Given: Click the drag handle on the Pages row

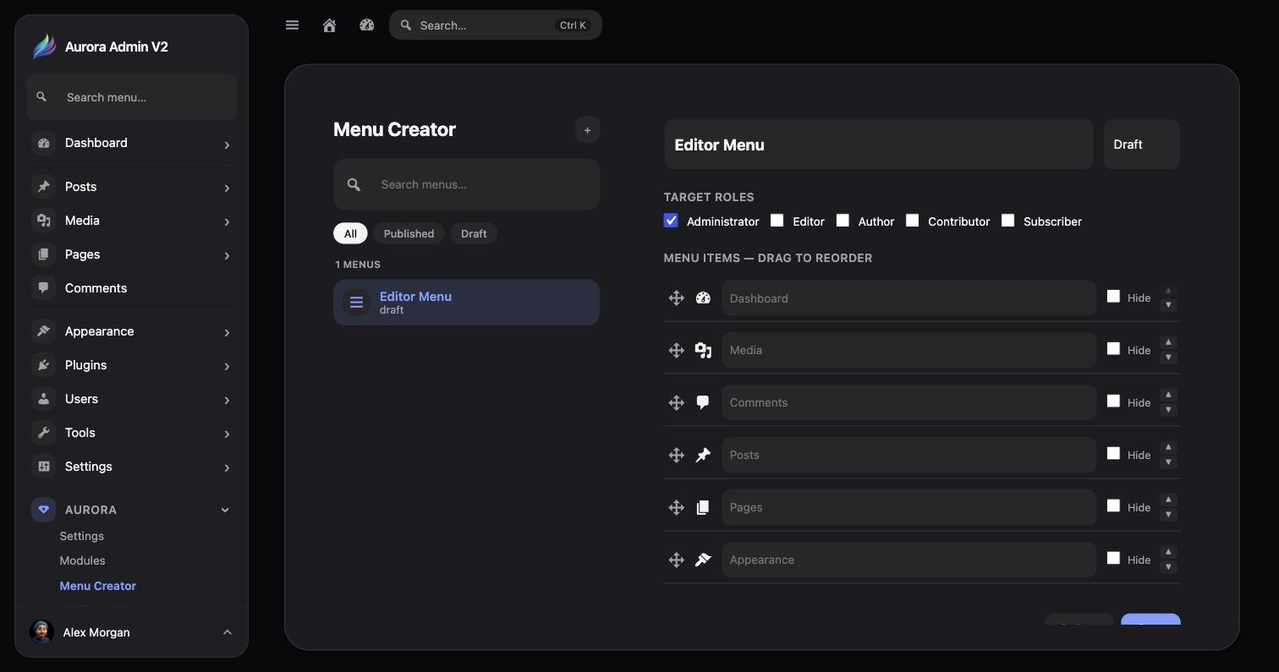Looking at the screenshot, I should click(x=676, y=507).
